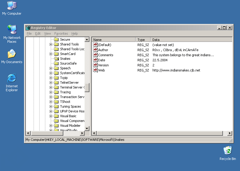Click the Secure folder icon
Image resolution: width=240 pixels, height=171 pixels.
56,39
